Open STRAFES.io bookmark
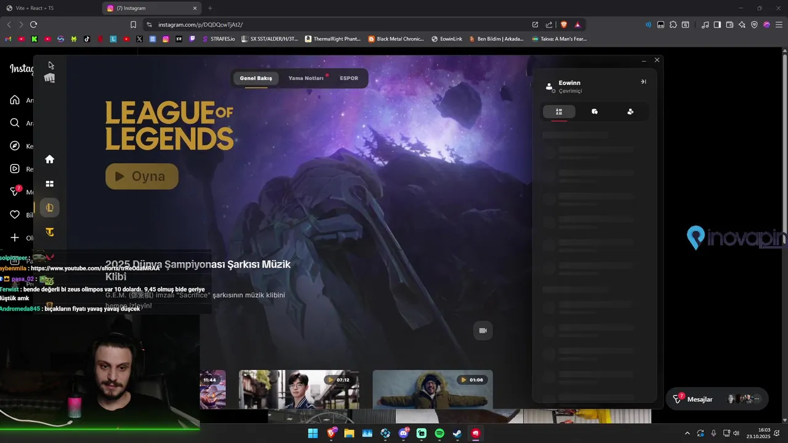Screen dimensions: 788x443 [x=219, y=39]
